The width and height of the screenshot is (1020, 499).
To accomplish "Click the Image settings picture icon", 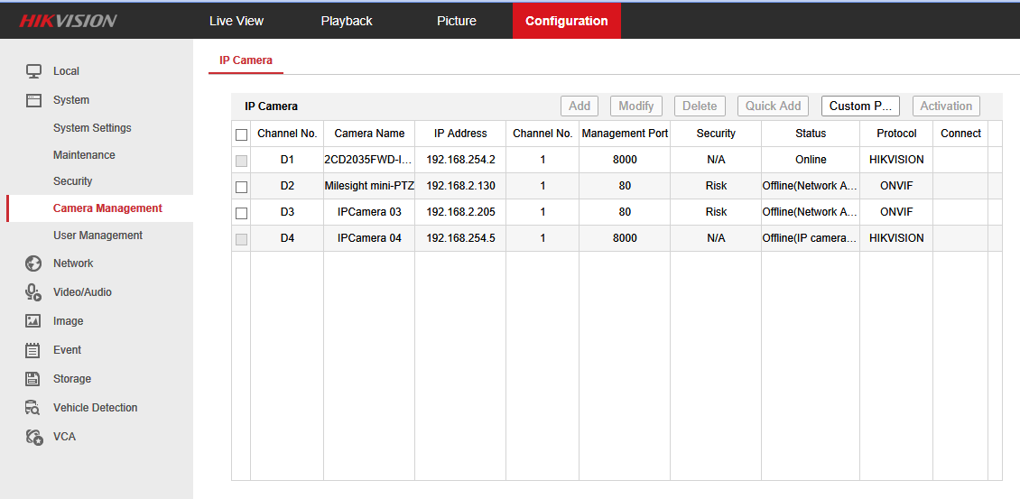I will coord(33,321).
